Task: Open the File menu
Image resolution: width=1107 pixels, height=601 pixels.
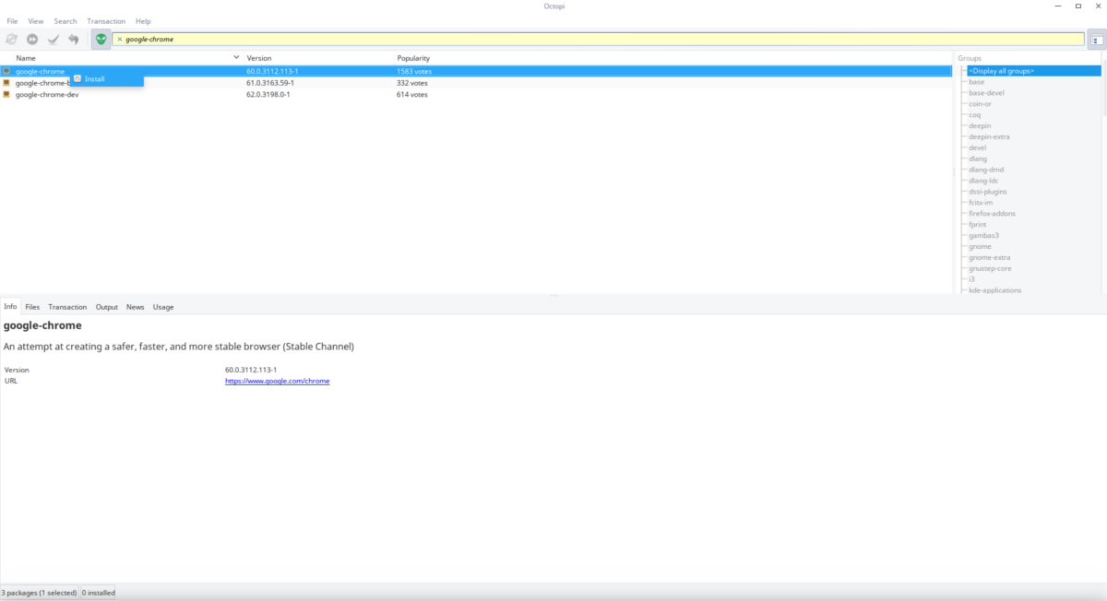Action: point(12,20)
